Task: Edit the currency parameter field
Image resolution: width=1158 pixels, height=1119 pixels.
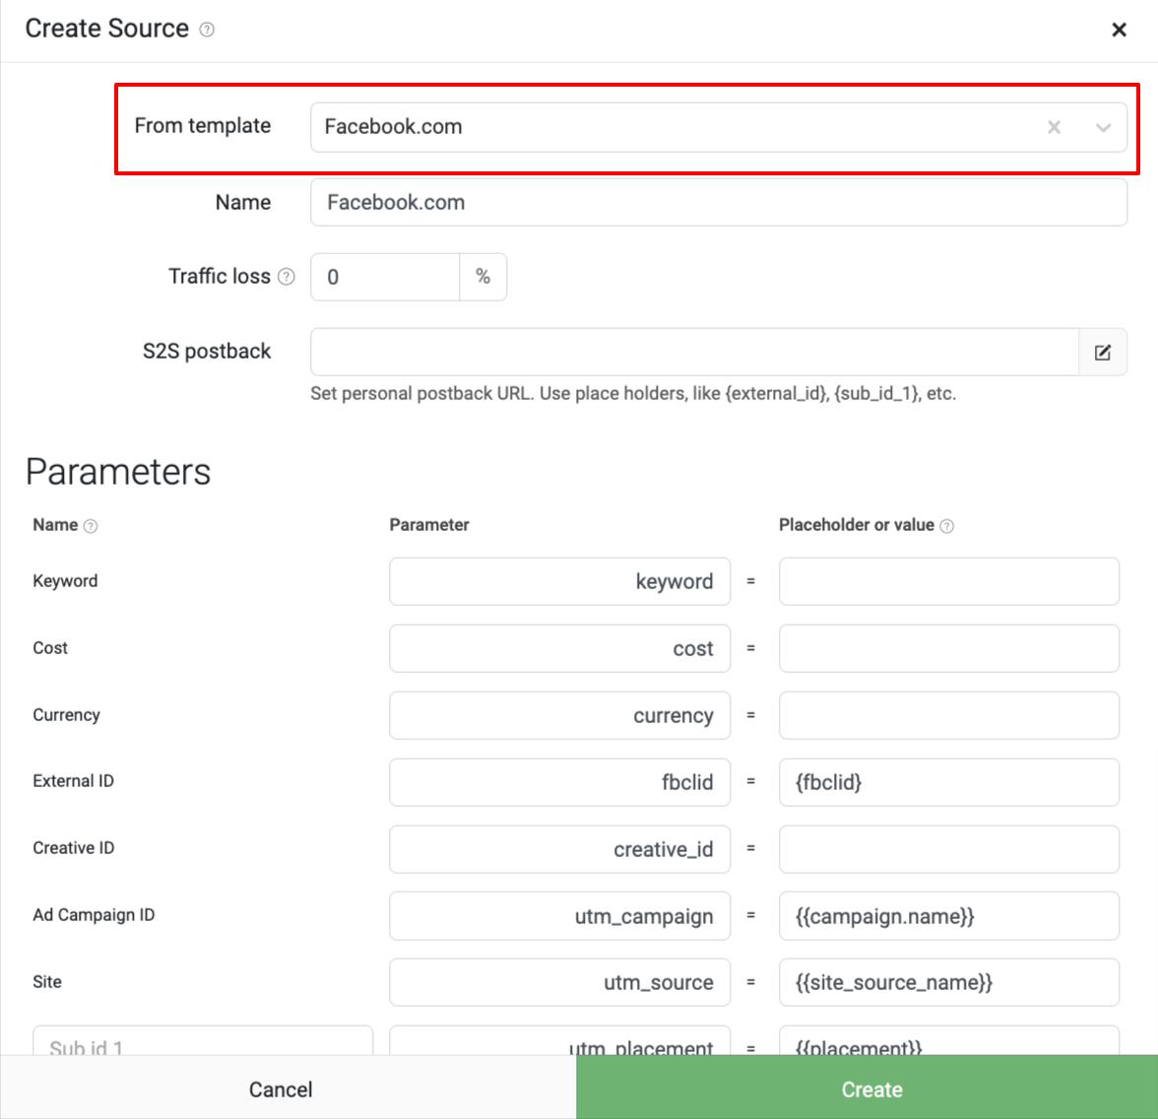Action: [559, 715]
